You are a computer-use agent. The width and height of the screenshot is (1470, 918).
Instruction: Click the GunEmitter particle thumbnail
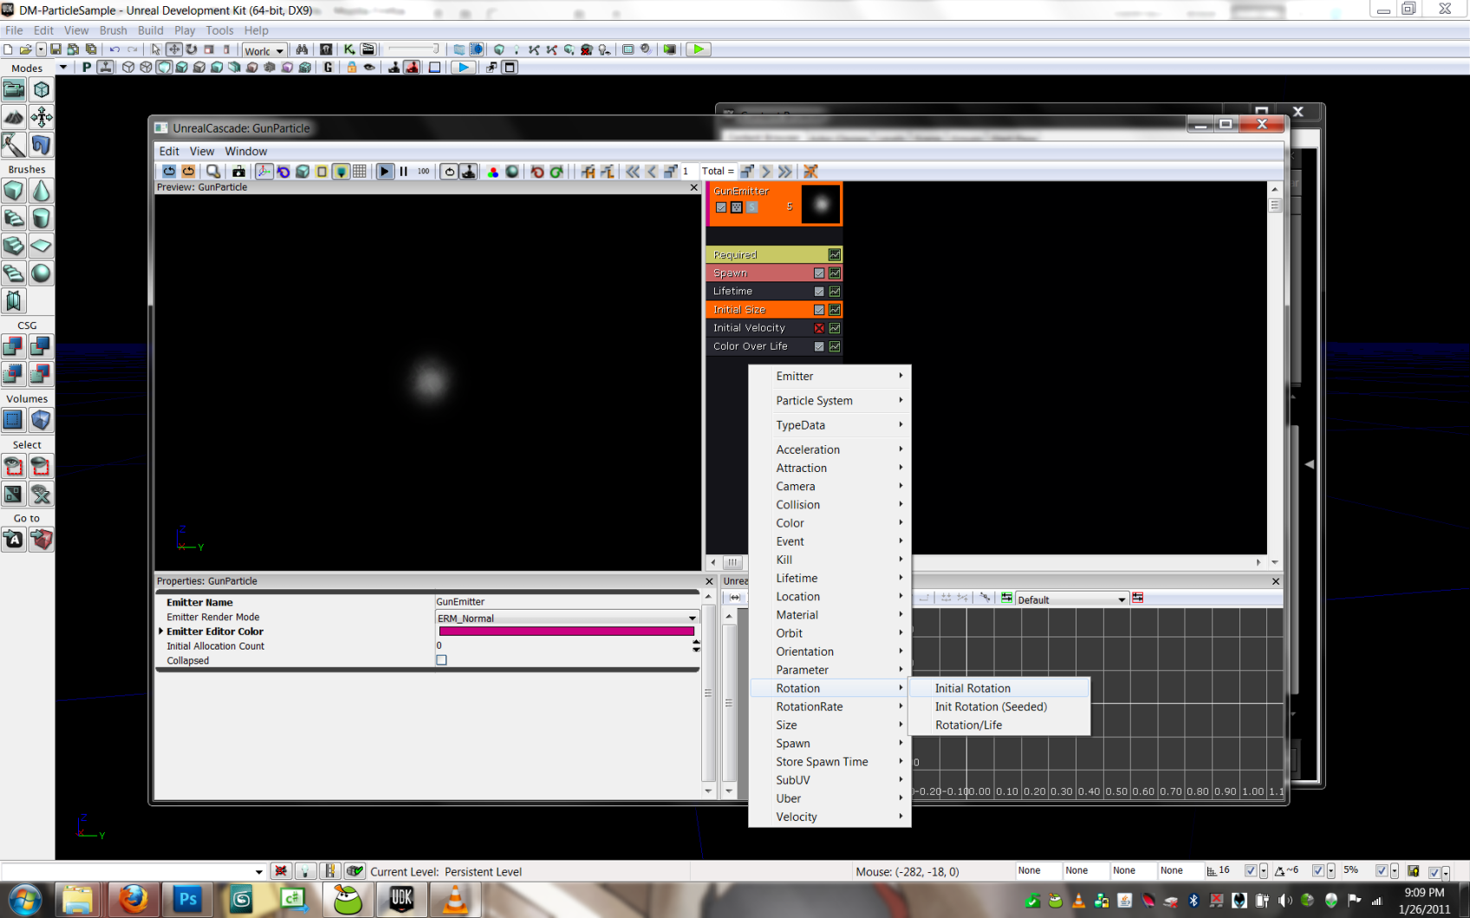click(x=821, y=204)
